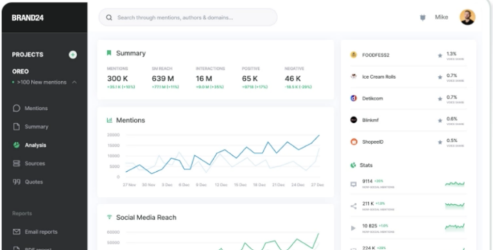Click the notifications icon beside Mike

coord(423,17)
